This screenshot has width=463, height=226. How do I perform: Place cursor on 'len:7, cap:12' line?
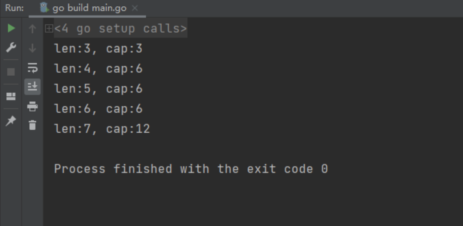102,129
